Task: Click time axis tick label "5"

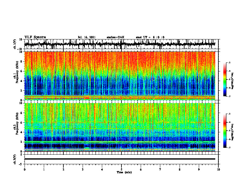Action: pos(121,170)
